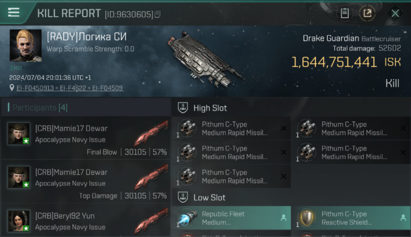The height and width of the screenshot is (237, 411).
Task: Open the Логика СИ pilot portrait
Action: pos(26,46)
